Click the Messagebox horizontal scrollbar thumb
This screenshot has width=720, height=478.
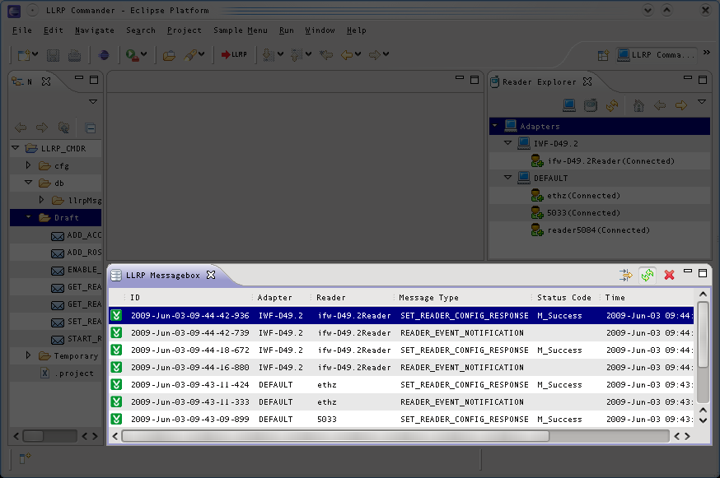coord(335,436)
